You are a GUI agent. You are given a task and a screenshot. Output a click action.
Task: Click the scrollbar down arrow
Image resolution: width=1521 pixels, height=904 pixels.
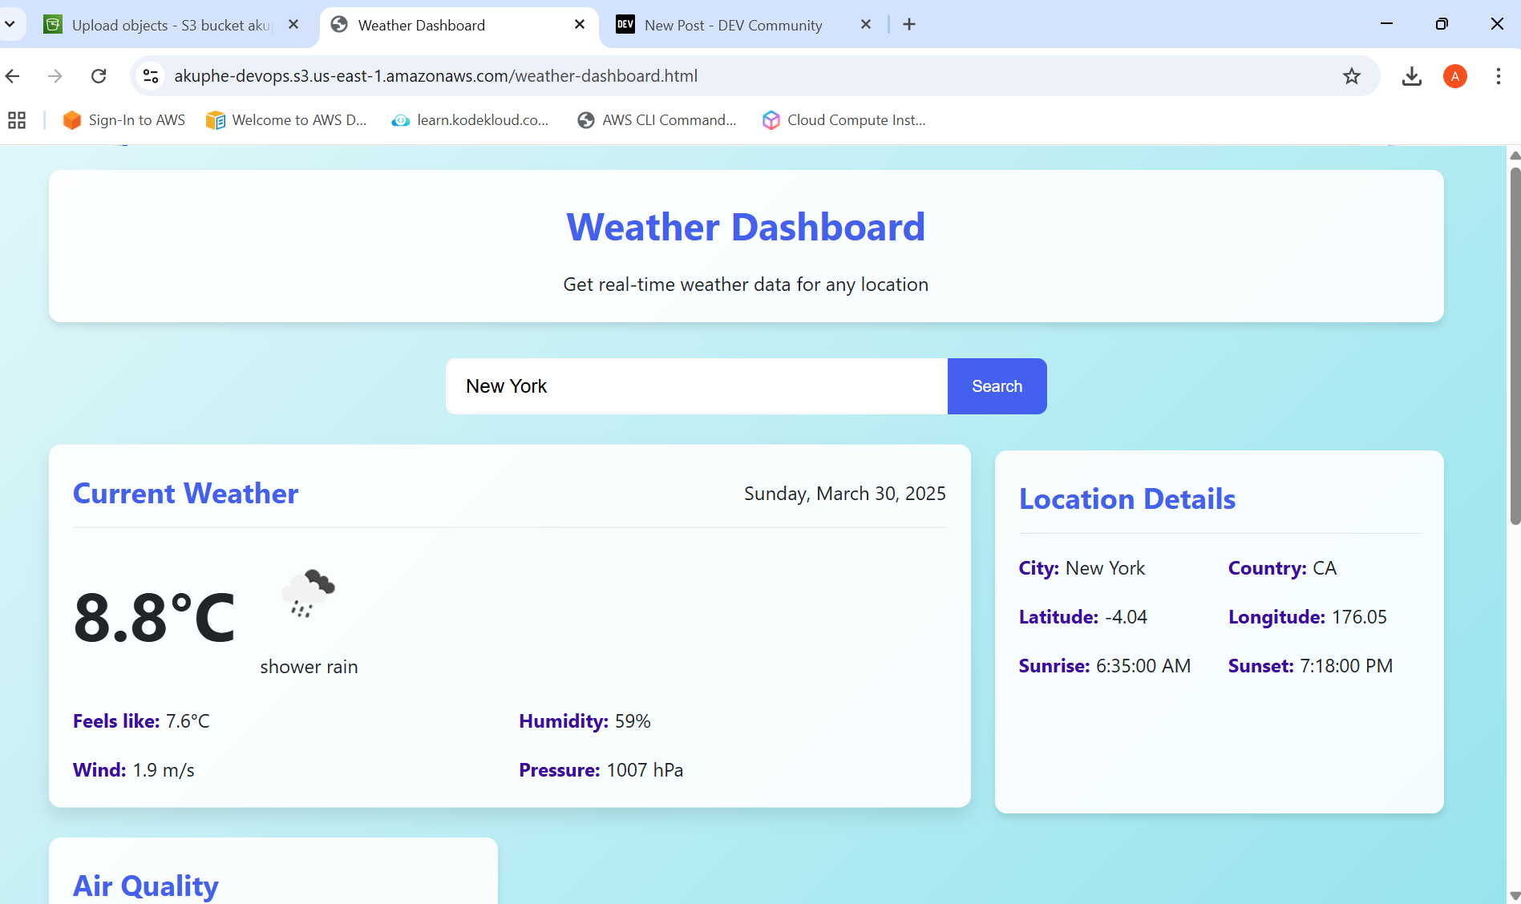click(1515, 897)
